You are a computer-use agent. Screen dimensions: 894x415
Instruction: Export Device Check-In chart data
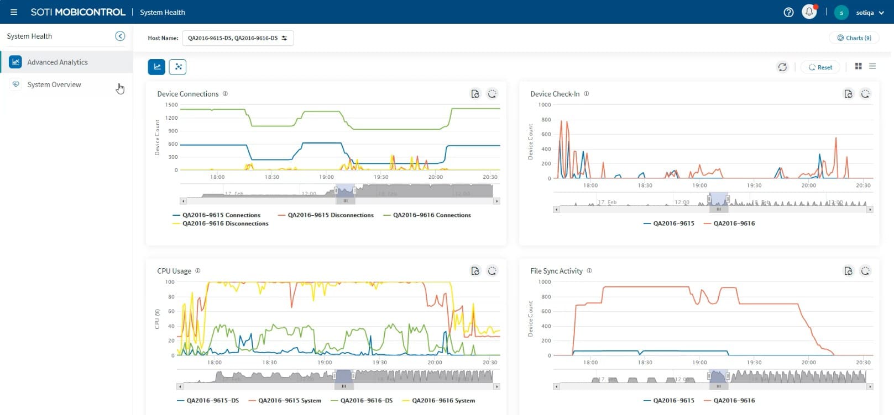pyautogui.click(x=848, y=94)
